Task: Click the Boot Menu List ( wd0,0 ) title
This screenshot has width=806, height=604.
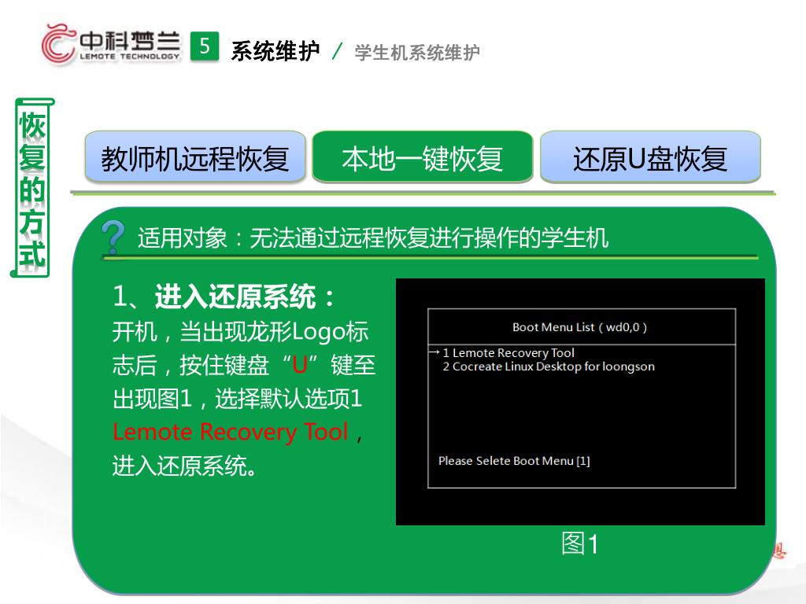Action: click(580, 327)
